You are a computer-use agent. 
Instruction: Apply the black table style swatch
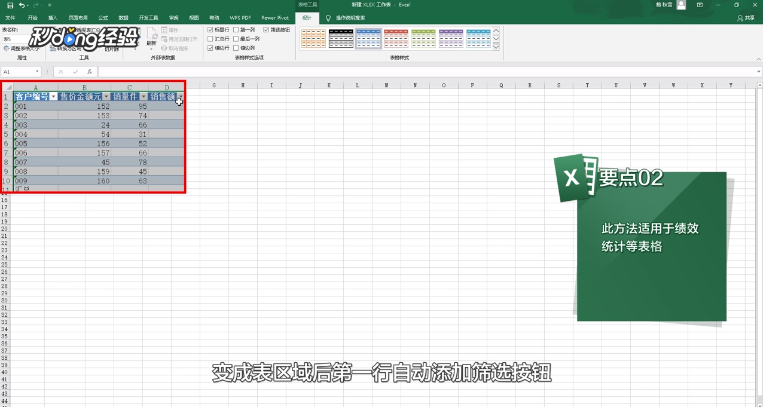341,39
